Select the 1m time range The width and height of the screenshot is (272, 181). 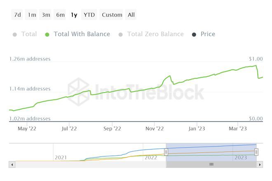[32, 15]
